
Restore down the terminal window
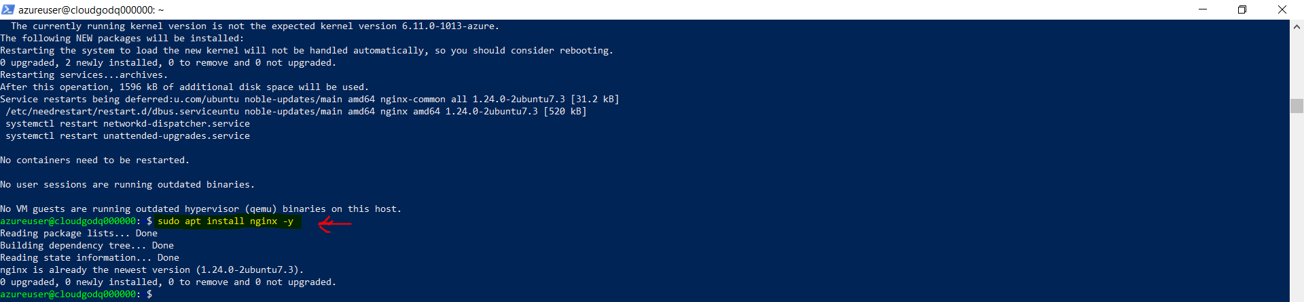tap(1242, 9)
